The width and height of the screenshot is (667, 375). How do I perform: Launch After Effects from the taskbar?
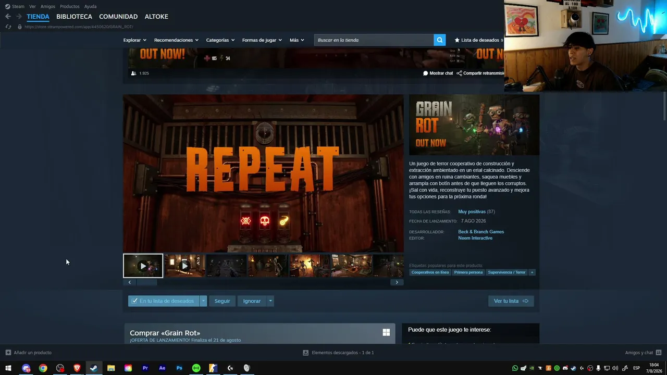(x=162, y=368)
